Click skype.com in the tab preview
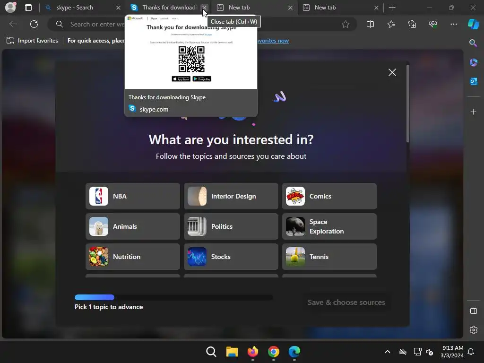The width and height of the screenshot is (484, 363). (x=154, y=109)
